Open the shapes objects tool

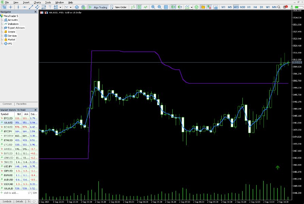tap(56, 7)
